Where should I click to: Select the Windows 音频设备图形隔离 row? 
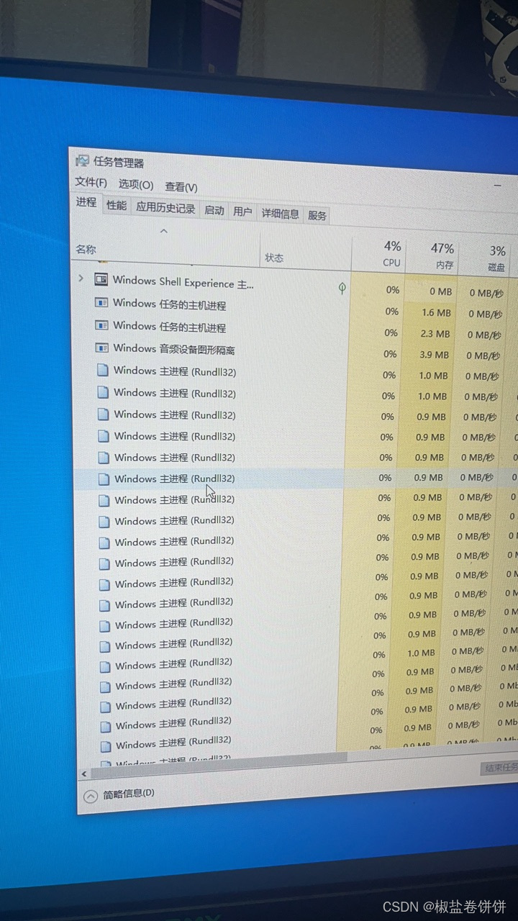click(295, 351)
